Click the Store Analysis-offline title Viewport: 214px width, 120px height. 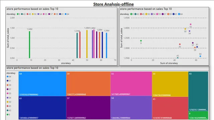click(113, 4)
